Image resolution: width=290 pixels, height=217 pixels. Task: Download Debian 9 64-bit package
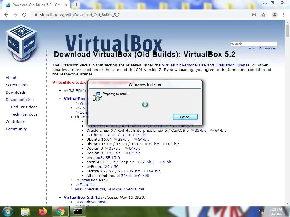[135, 149]
